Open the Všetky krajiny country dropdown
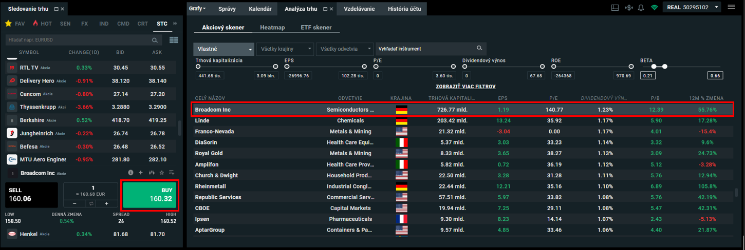 pos(285,49)
